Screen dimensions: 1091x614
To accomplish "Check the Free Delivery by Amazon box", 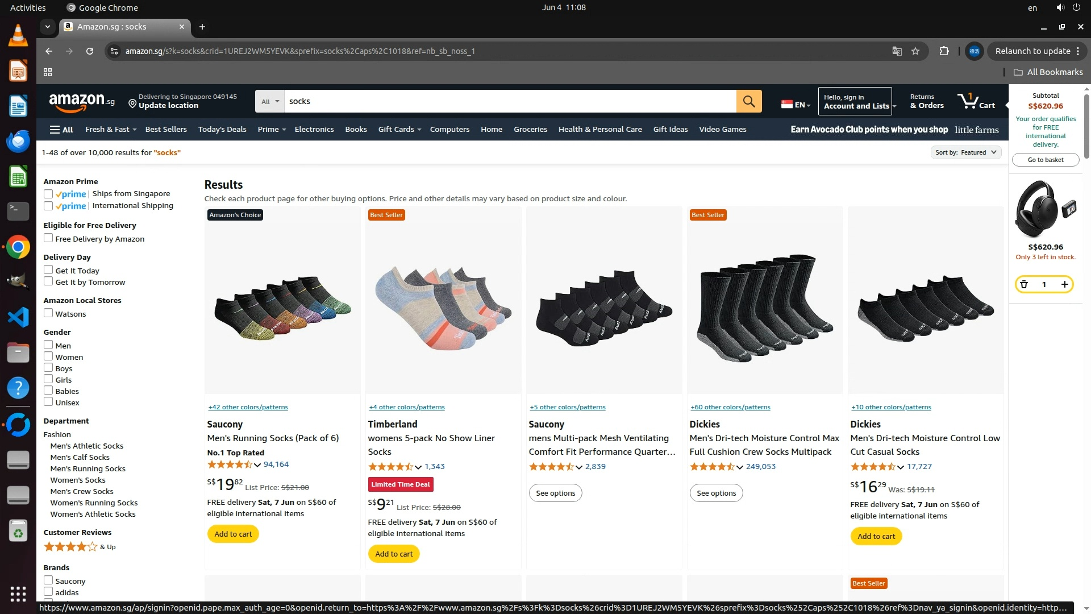I will 48,238.
